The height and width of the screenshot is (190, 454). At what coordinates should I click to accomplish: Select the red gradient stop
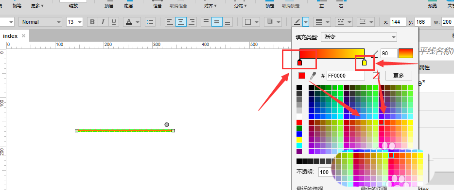(300, 63)
